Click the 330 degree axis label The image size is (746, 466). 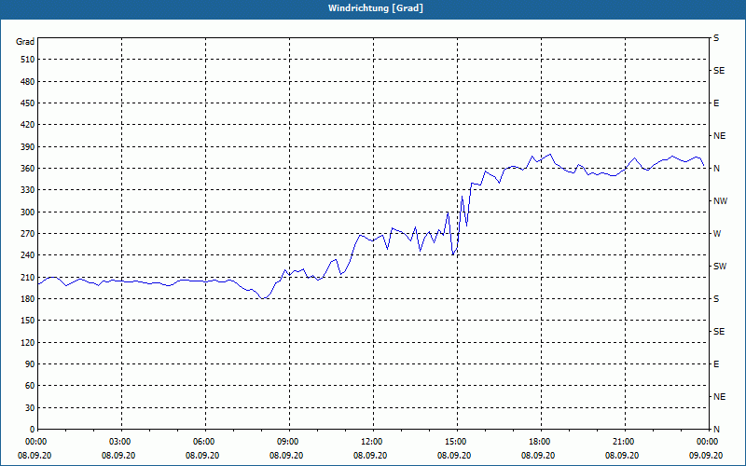(28, 190)
